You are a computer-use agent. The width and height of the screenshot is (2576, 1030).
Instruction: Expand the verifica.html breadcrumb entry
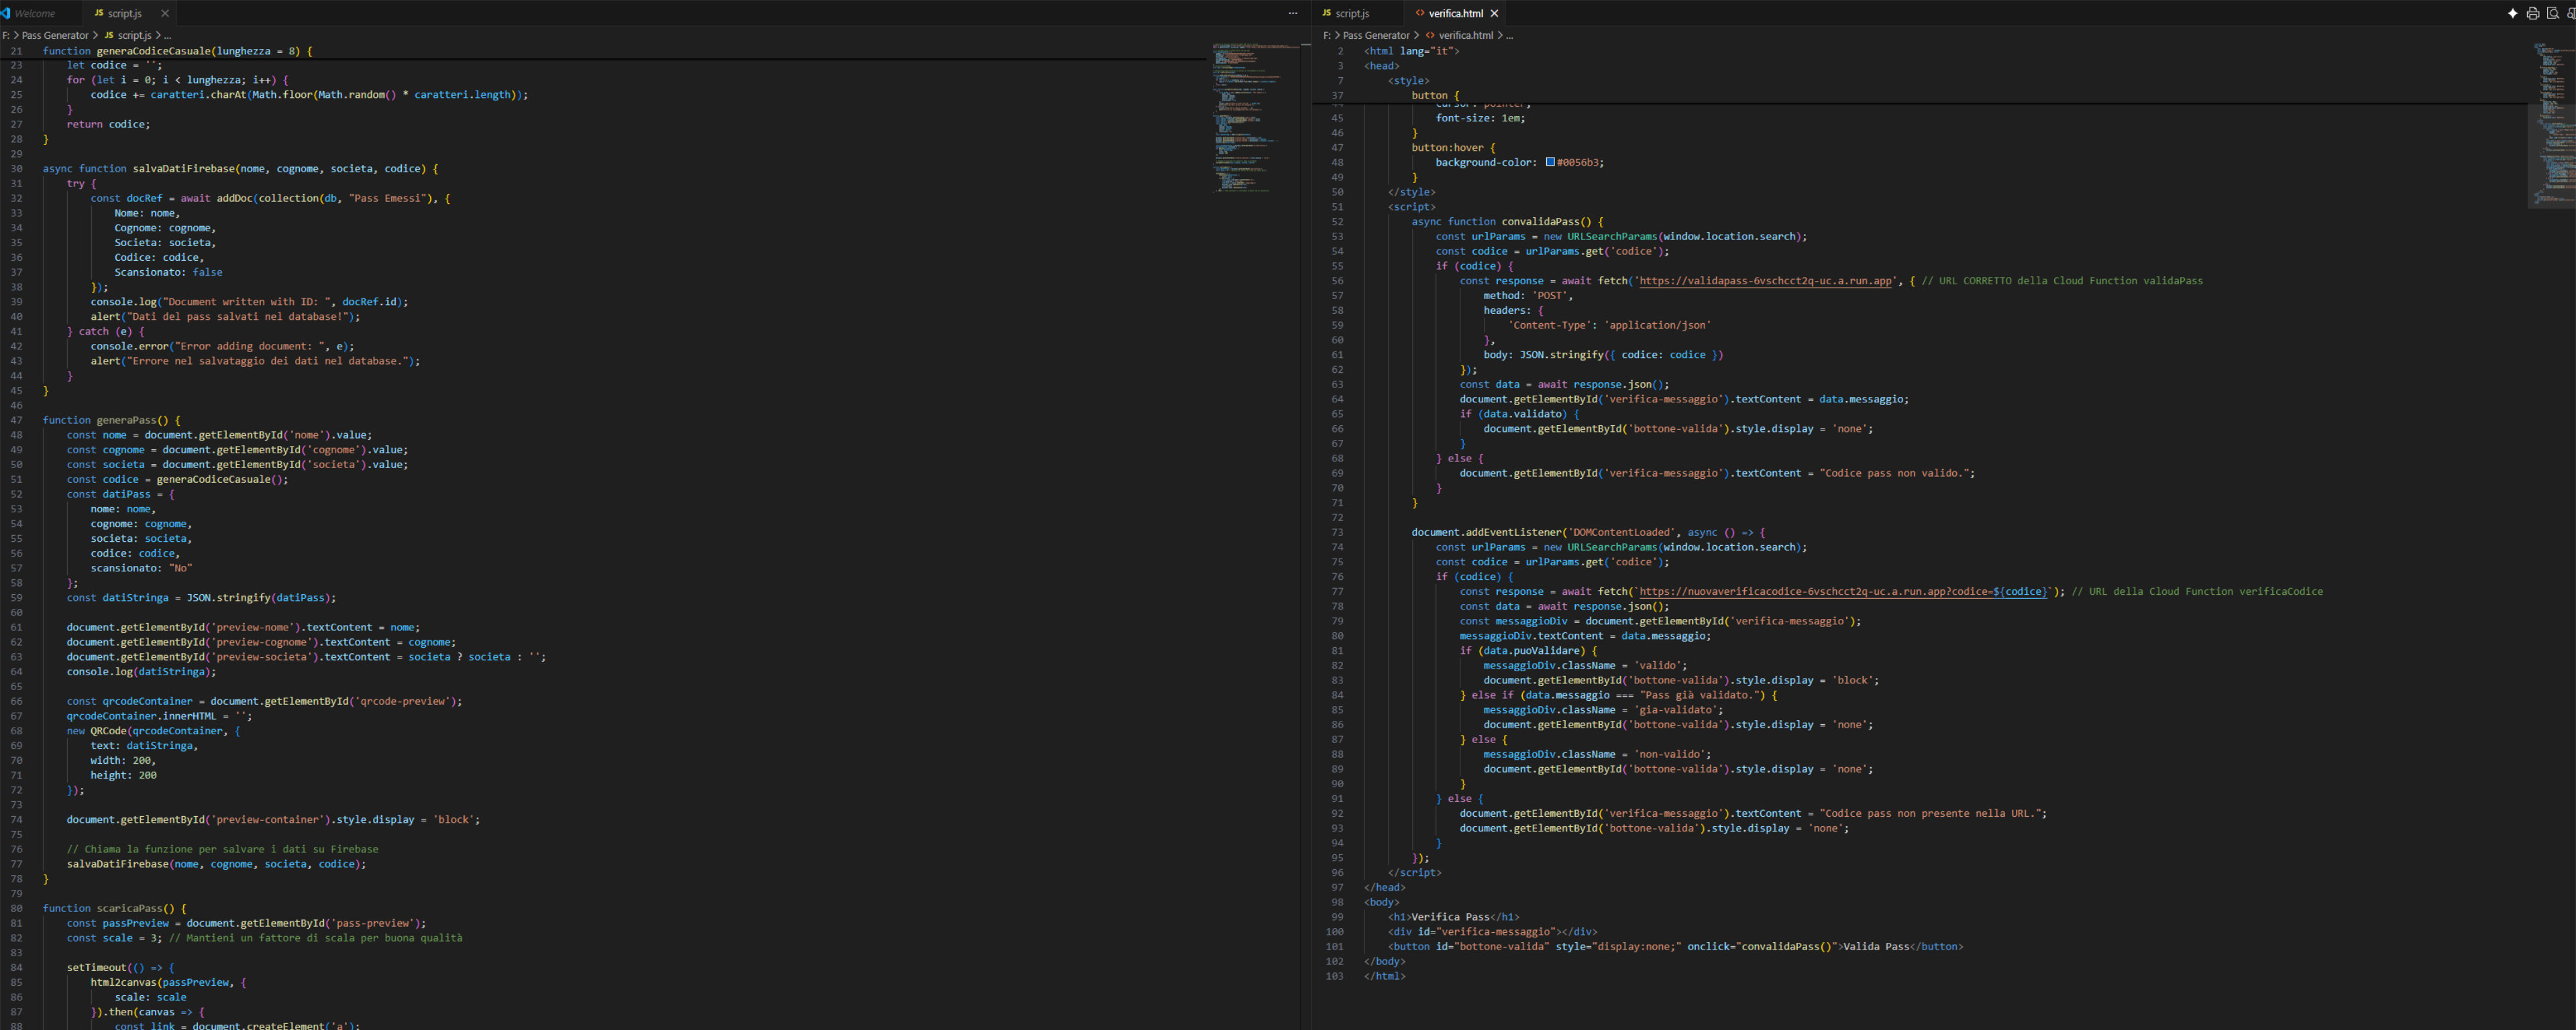tap(1467, 35)
